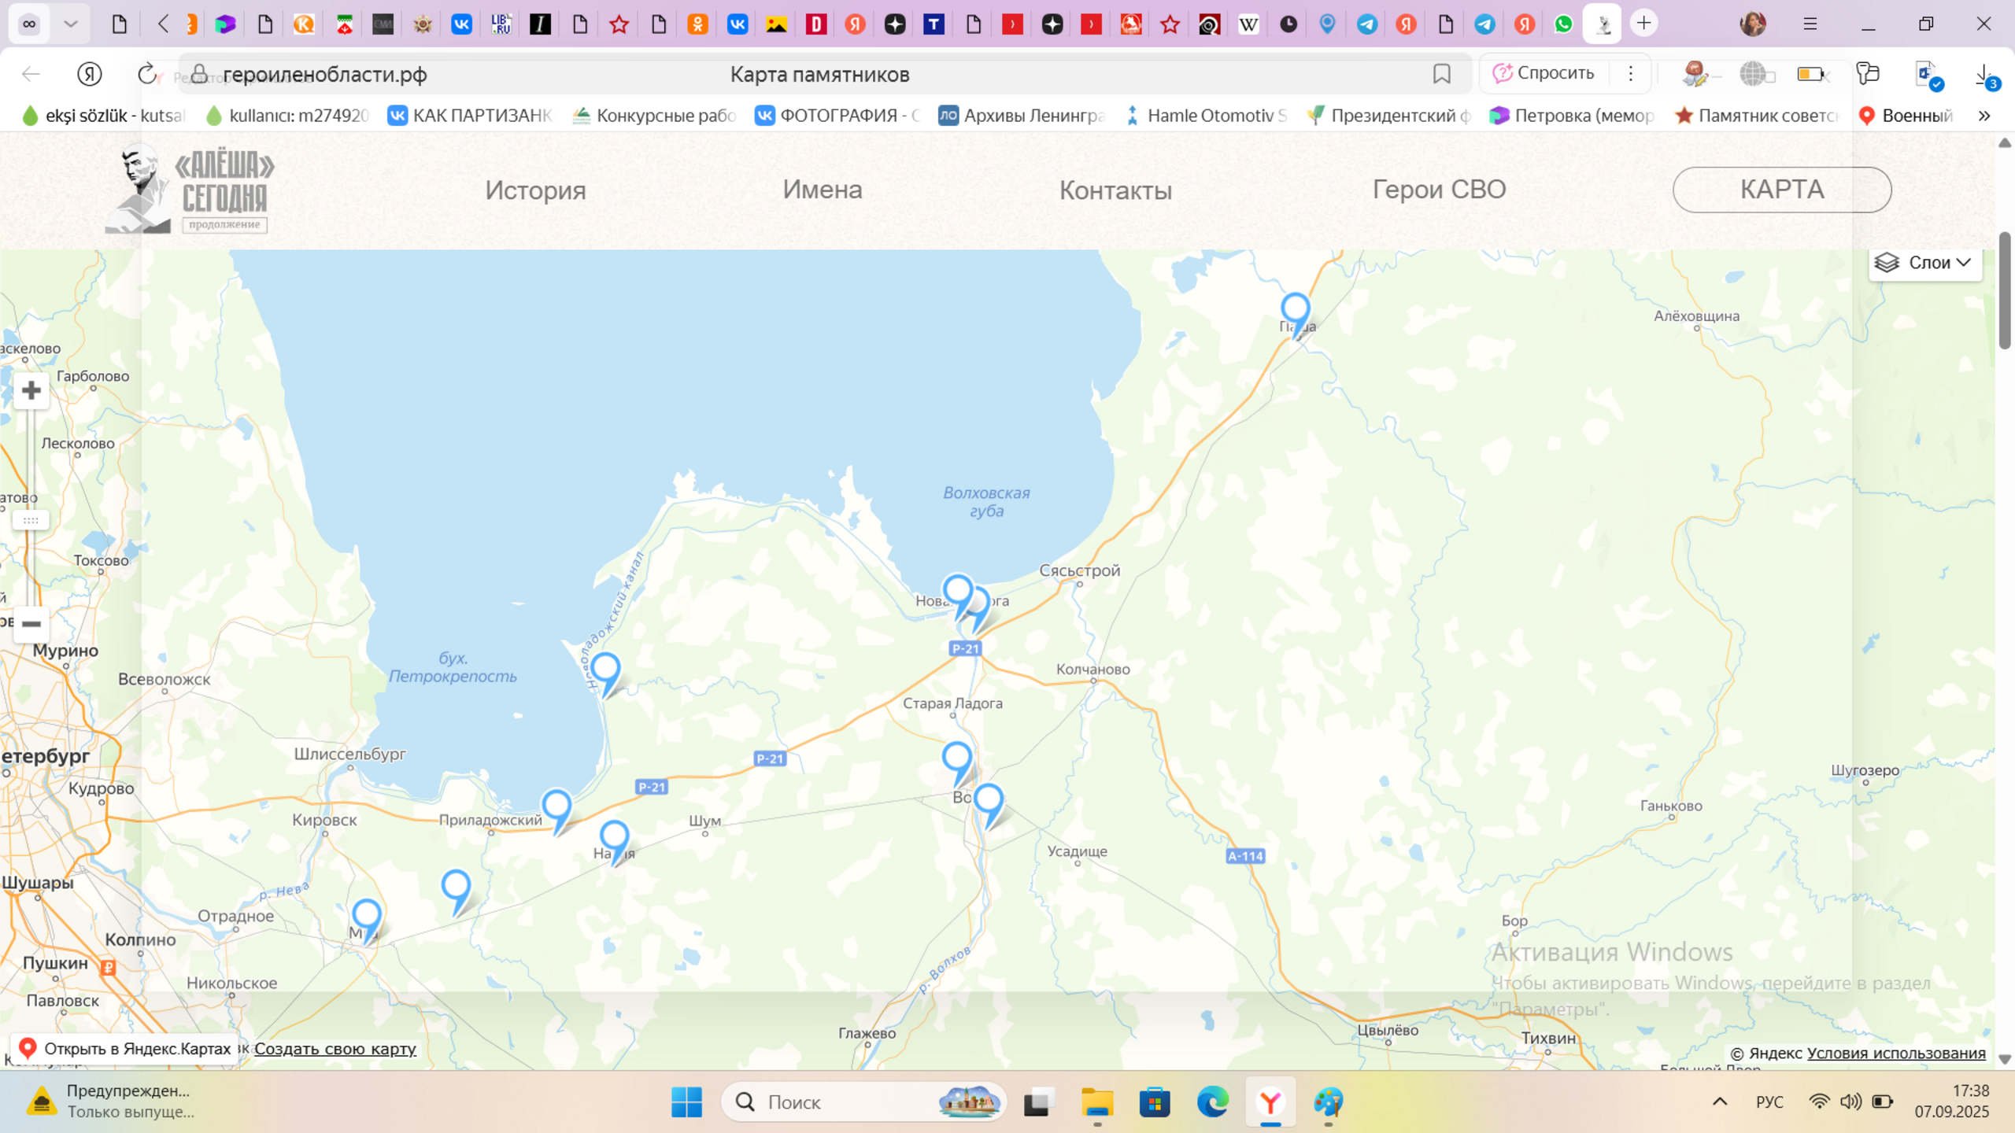Open the Hamle Otomotiv bookmark
Viewport: 2015px width, 1133px height.
1206,116
